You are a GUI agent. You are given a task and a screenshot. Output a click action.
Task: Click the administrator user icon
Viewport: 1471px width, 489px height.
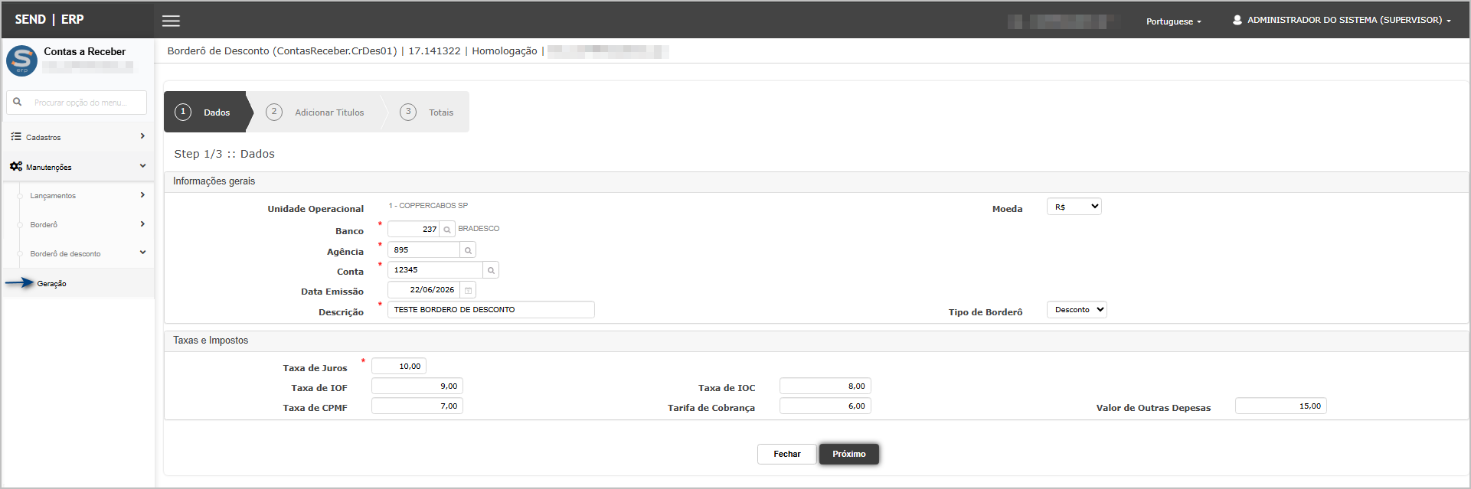pos(1237,20)
